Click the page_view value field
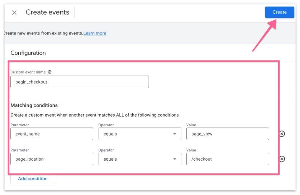The height and width of the screenshot is (195, 300). pos(228,134)
